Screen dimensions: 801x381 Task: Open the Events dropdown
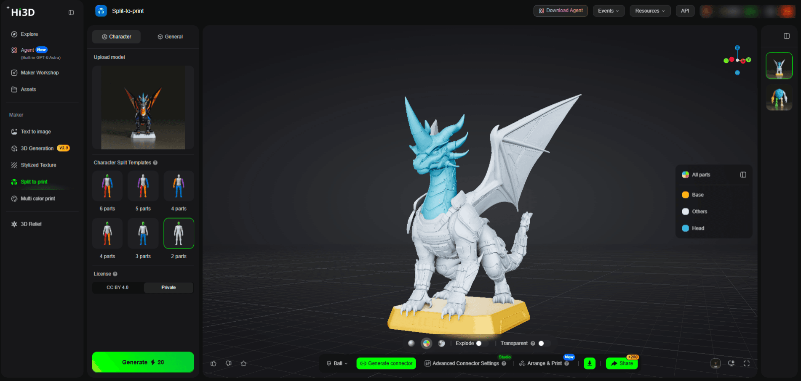(609, 11)
